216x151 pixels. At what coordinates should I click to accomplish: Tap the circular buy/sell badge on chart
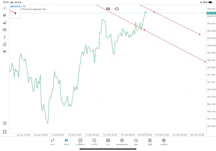117,8
